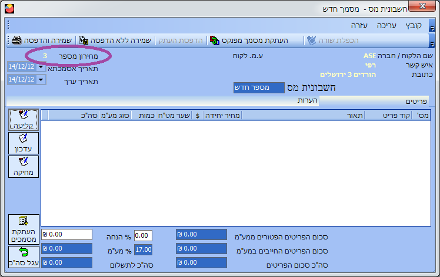Click the contact name רפי
440x277 pixels.
[371, 66]
